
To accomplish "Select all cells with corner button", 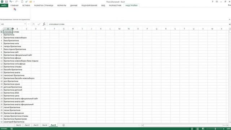I will 1,29.
